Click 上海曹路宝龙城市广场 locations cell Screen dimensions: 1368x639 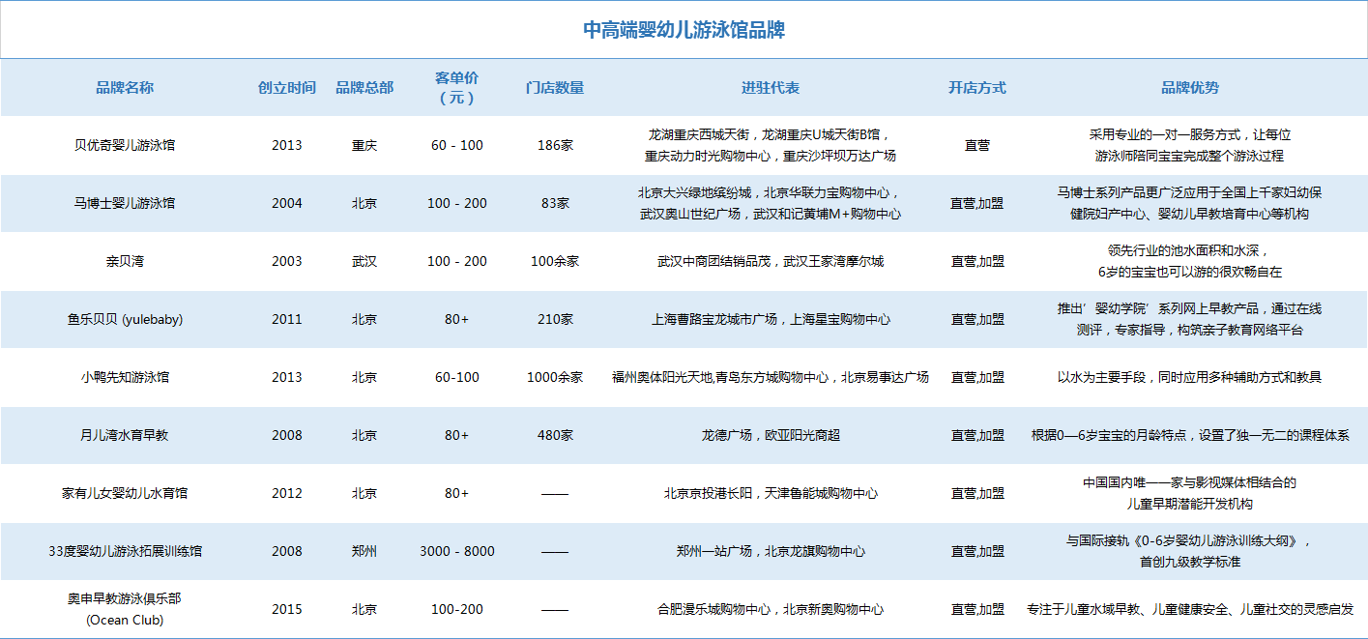(771, 320)
